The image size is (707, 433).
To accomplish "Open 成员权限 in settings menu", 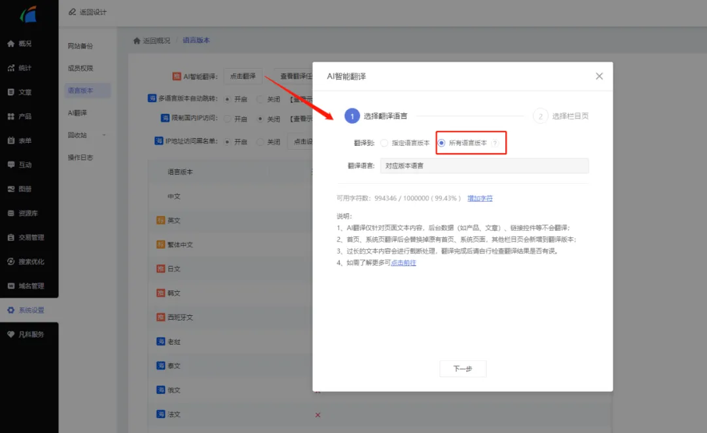I will [x=81, y=69].
